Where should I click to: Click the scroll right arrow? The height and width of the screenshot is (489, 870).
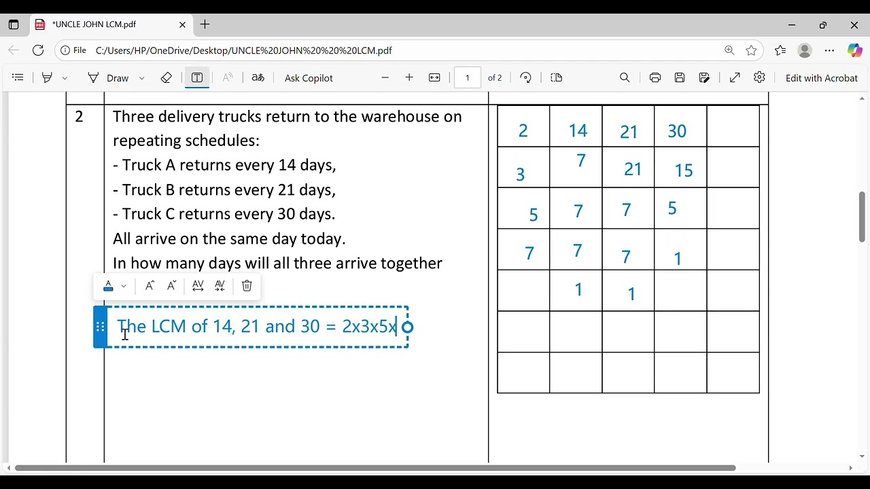click(850, 468)
